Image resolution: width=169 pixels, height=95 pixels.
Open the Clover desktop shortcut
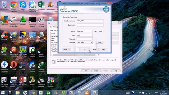tap(4, 51)
